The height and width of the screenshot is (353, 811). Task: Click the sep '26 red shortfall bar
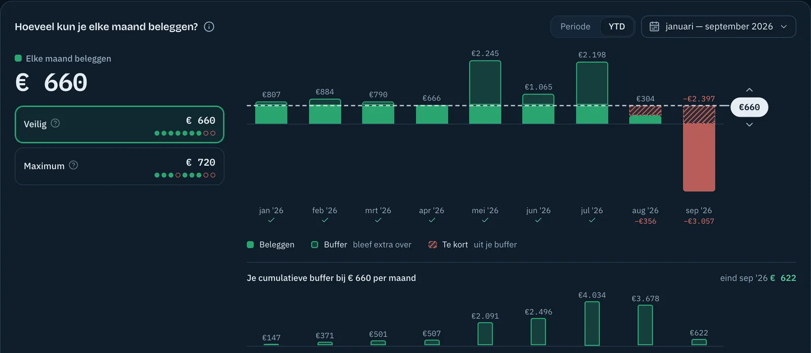[x=699, y=157]
